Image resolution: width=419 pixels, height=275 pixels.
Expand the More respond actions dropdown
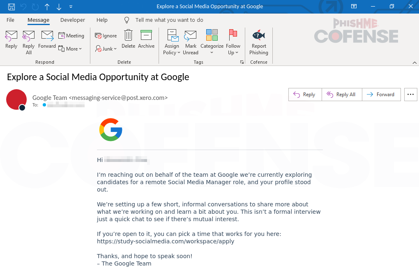[70, 49]
